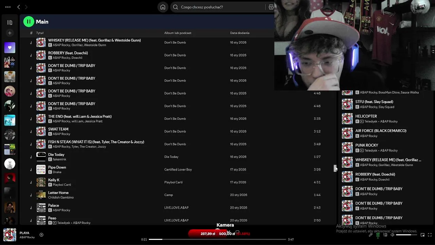Collapse Your Library sidebar icon
Image resolution: width=435 pixels, height=245 pixels.
pyautogui.click(x=10, y=22)
